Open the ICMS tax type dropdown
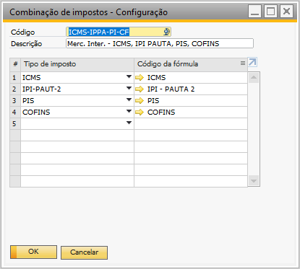 129,76
